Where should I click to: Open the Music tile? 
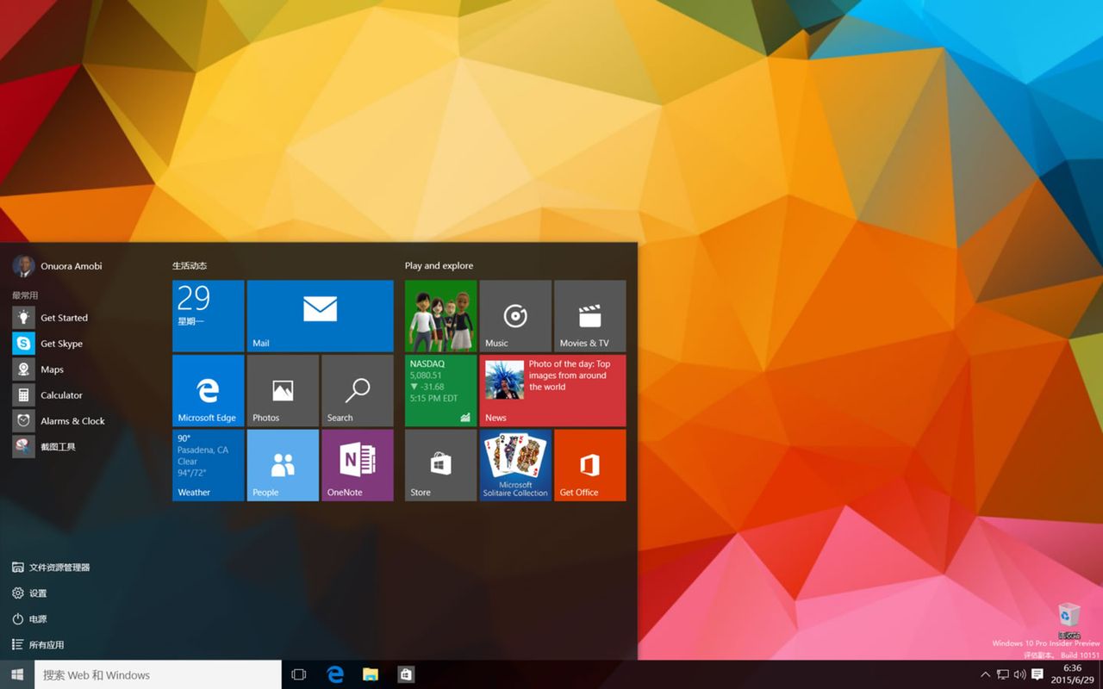click(515, 316)
